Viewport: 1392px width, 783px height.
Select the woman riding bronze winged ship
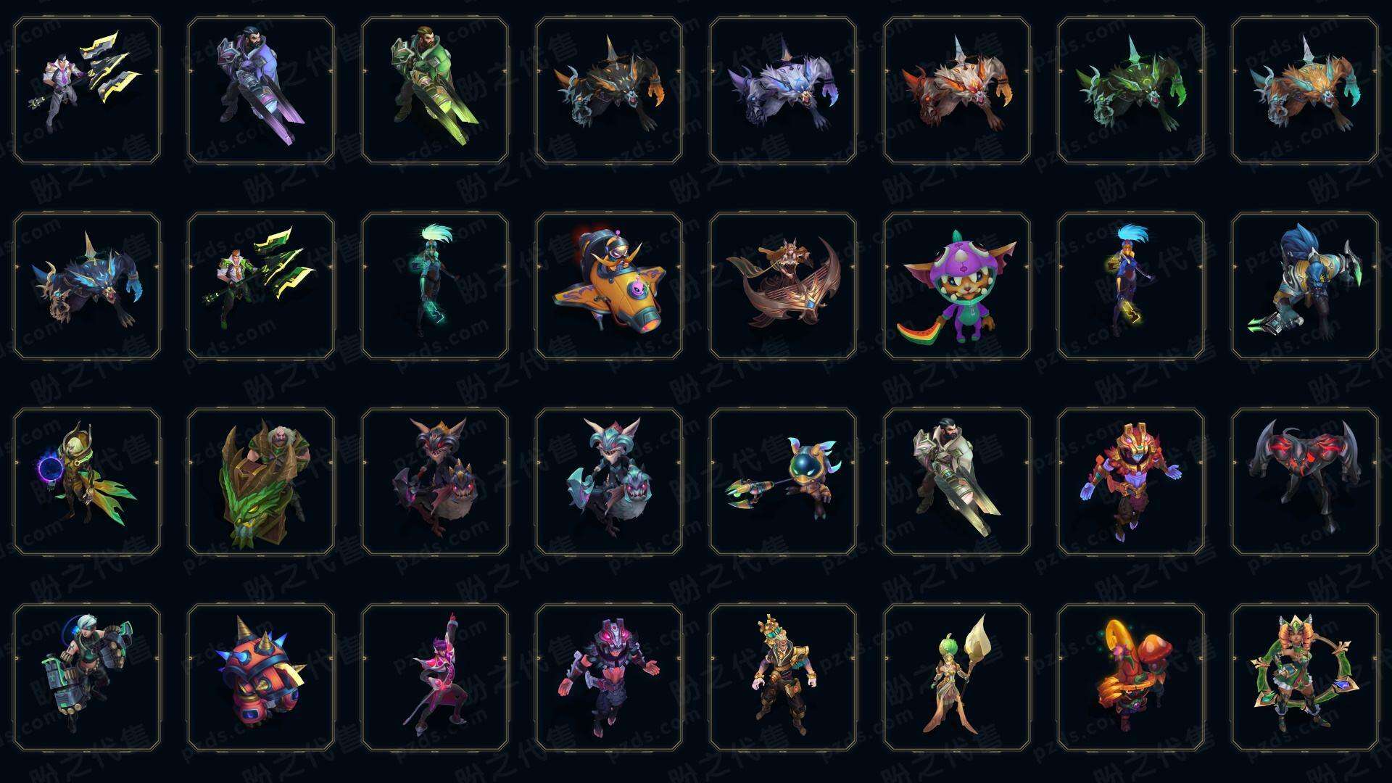783,286
